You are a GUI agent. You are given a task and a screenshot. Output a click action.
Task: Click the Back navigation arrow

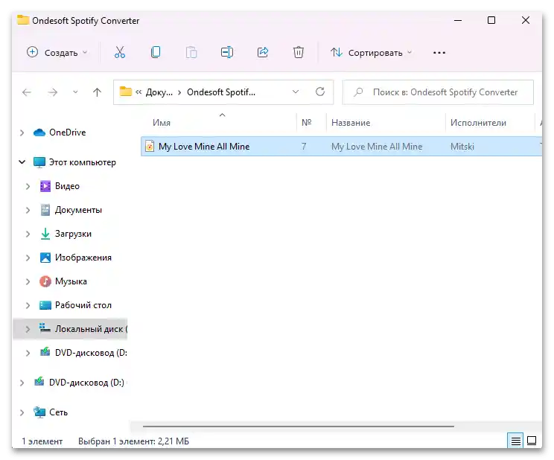click(x=27, y=92)
